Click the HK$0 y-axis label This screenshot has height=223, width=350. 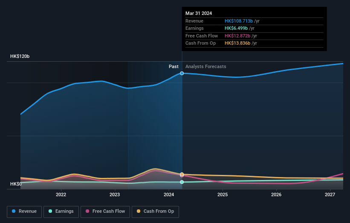pos(16,184)
